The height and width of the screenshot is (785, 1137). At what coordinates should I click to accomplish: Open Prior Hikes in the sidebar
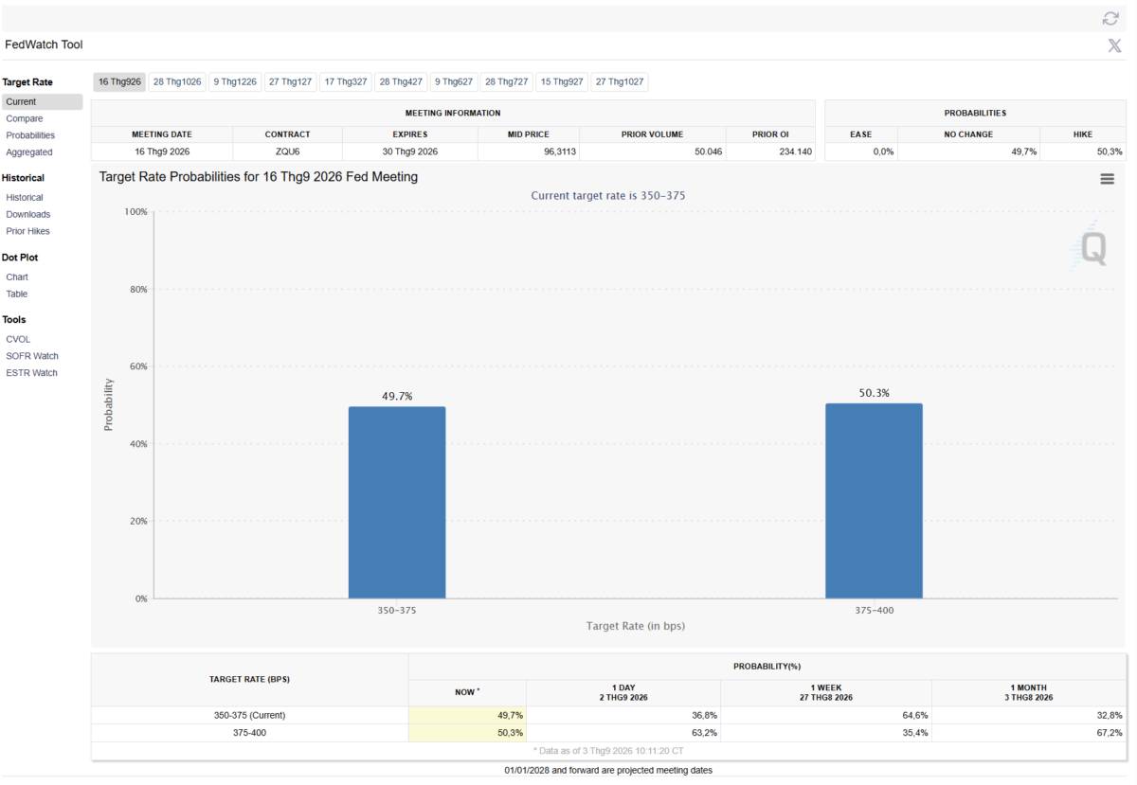(28, 231)
